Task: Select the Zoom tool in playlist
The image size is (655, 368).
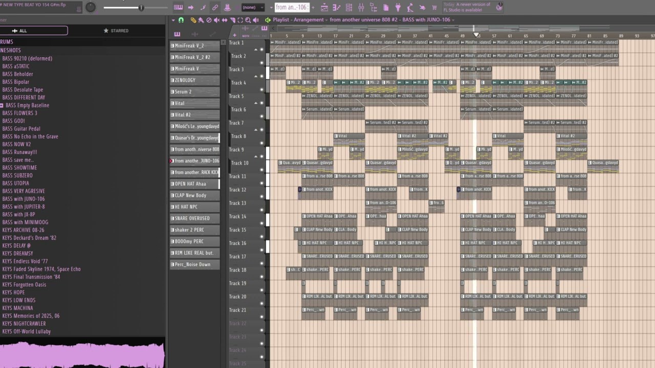Action: (x=248, y=20)
